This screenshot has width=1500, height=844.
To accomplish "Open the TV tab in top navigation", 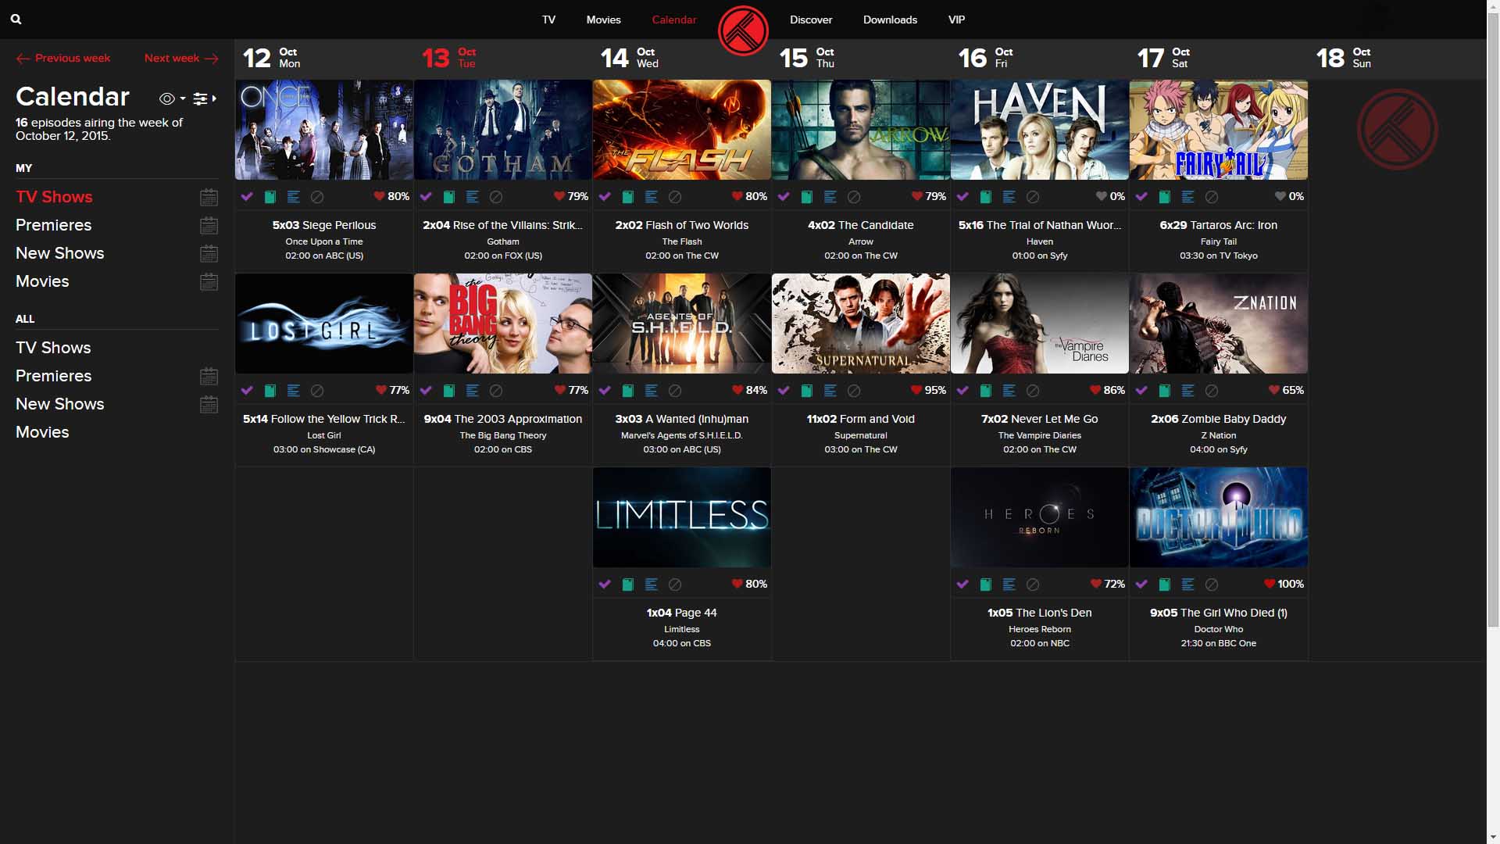I will click(549, 20).
